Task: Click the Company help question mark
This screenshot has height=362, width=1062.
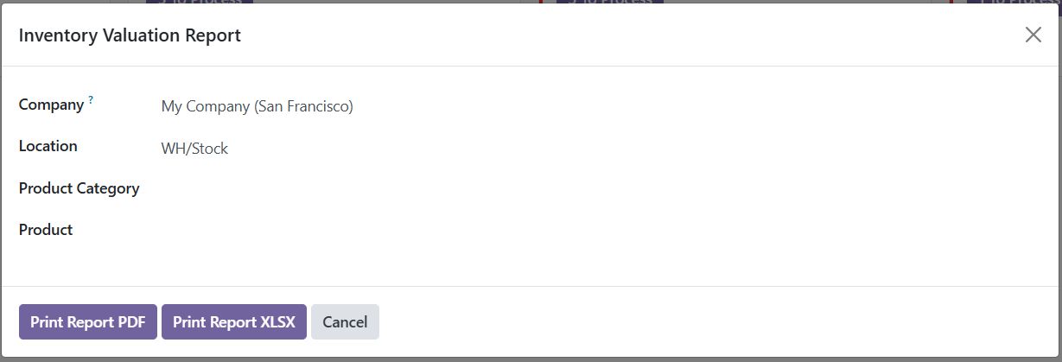Action: point(91,100)
